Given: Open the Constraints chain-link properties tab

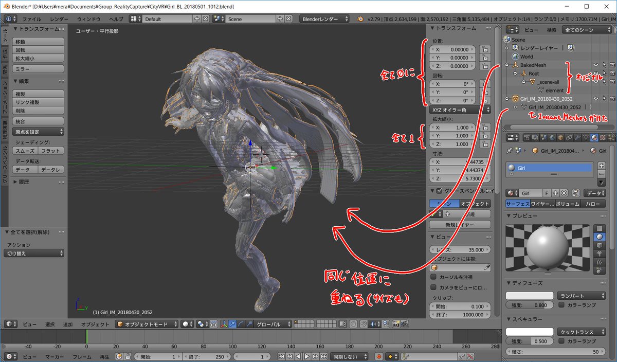Looking at the screenshot, I should (x=569, y=137).
